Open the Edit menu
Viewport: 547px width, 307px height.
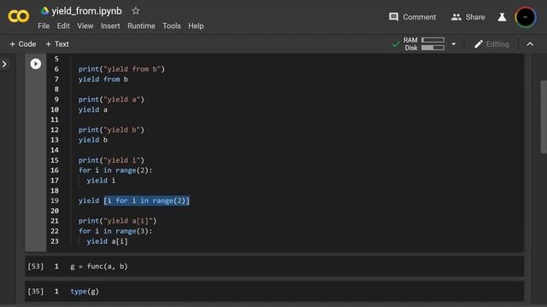pyautogui.click(x=63, y=26)
